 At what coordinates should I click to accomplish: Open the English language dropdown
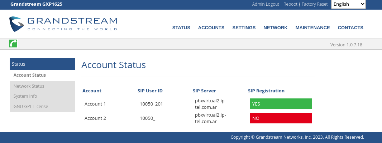tap(348, 4)
